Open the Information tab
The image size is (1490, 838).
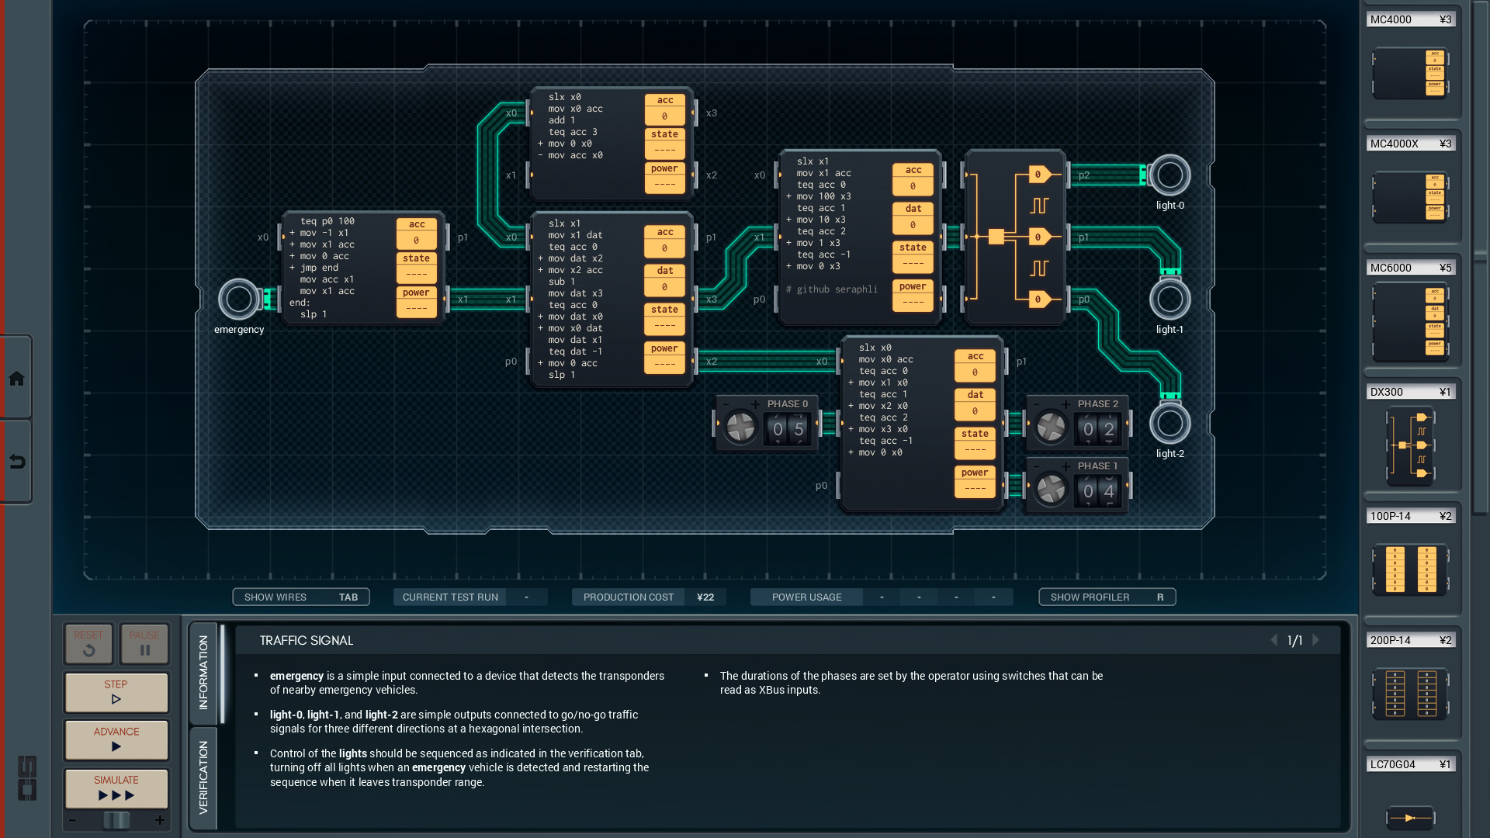[x=203, y=672]
